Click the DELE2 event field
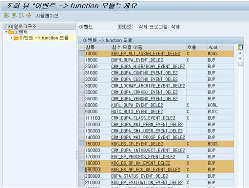This screenshot has height=188, width=249. (x=125, y=27)
